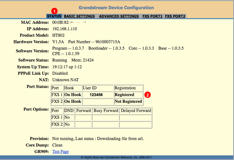Click the Registration column header
Screen dimensions: 234x160
tap(128, 88)
